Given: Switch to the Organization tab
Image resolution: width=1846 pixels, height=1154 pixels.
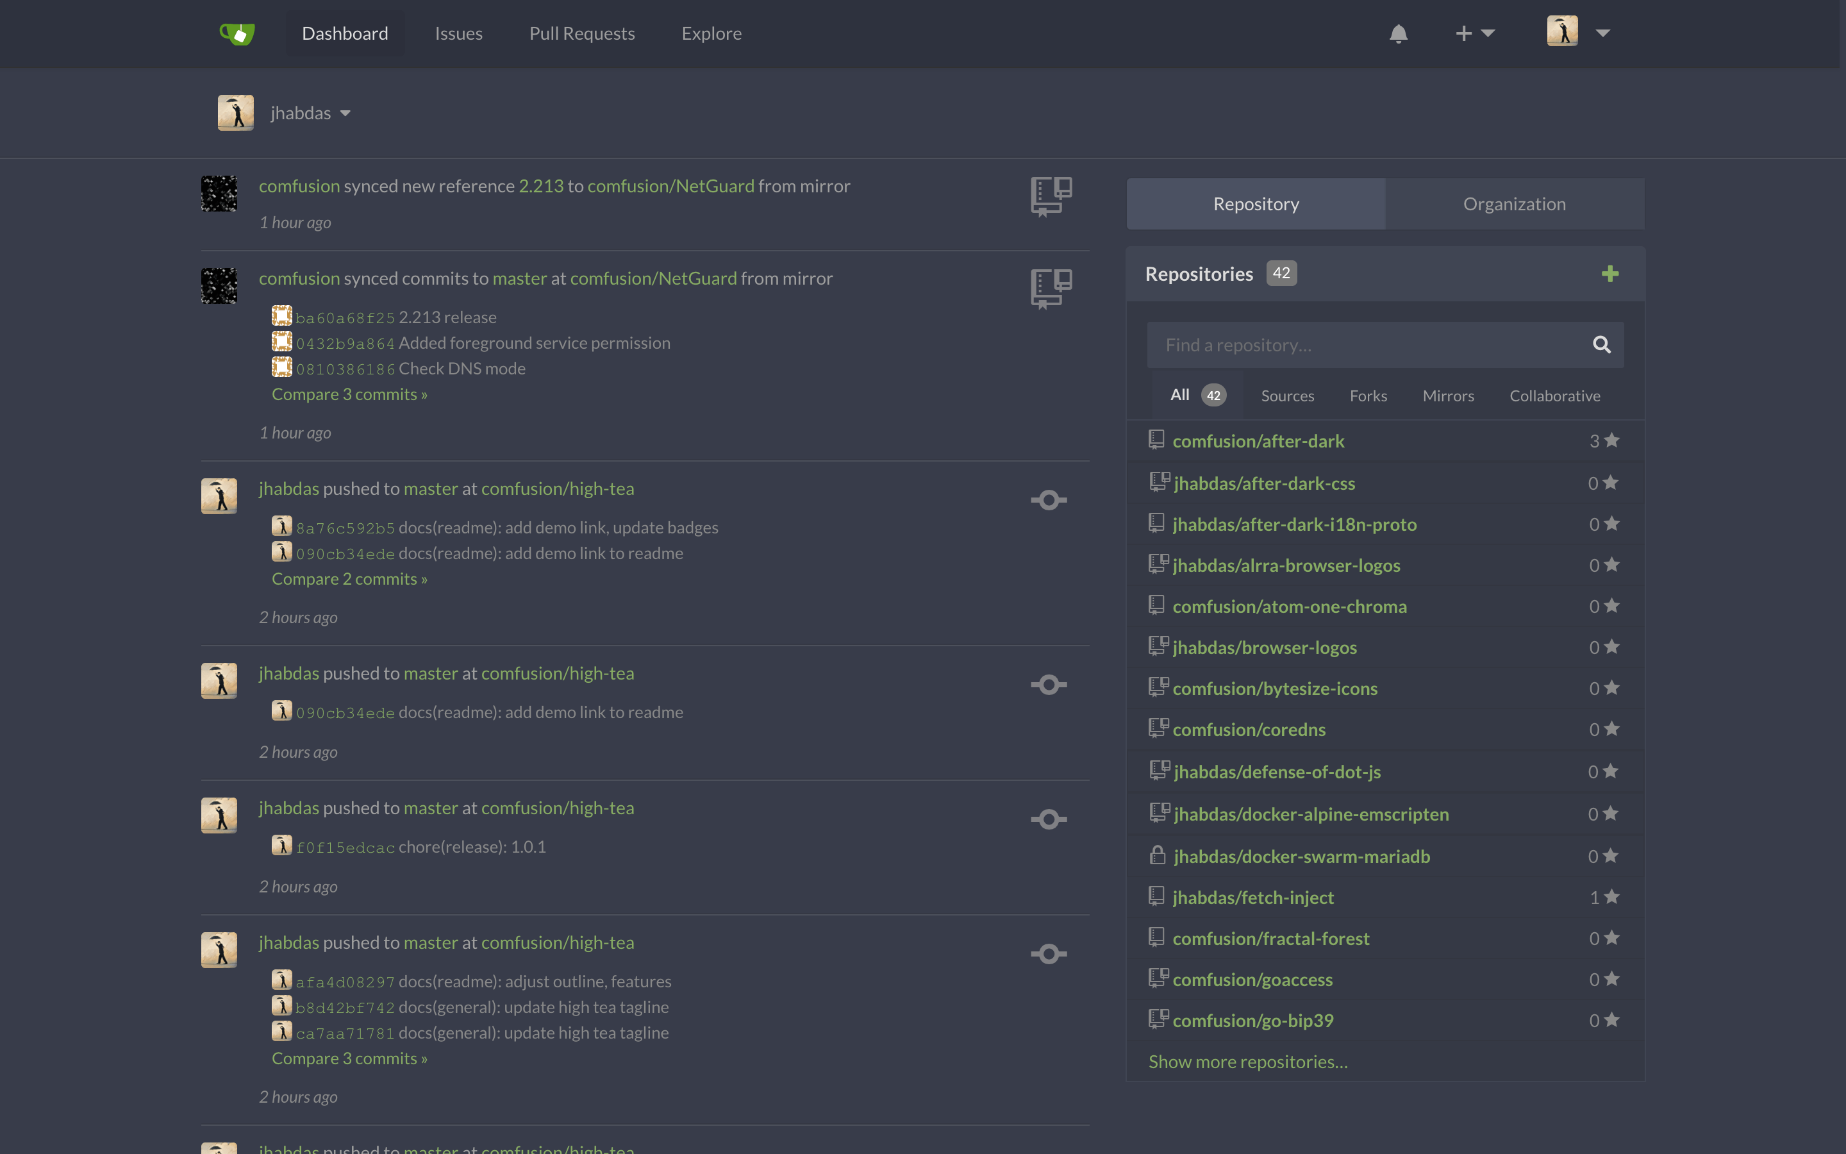Looking at the screenshot, I should pyautogui.click(x=1513, y=204).
